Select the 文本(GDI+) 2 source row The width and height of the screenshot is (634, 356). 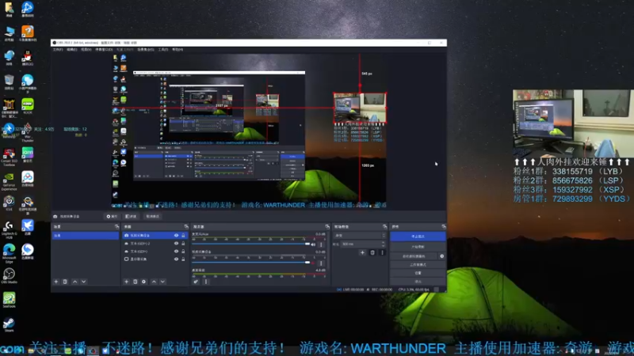pyautogui.click(x=155, y=244)
